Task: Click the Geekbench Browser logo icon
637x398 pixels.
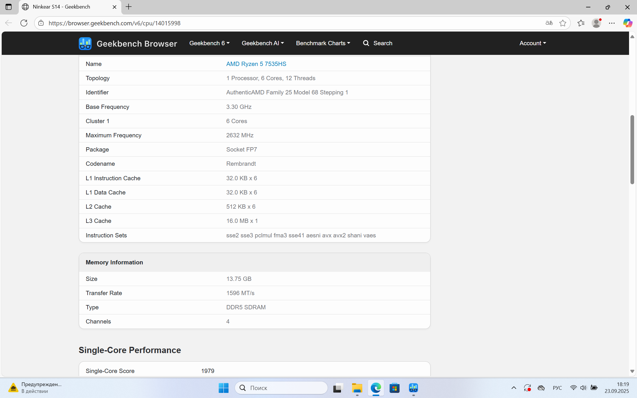Action: click(85, 43)
